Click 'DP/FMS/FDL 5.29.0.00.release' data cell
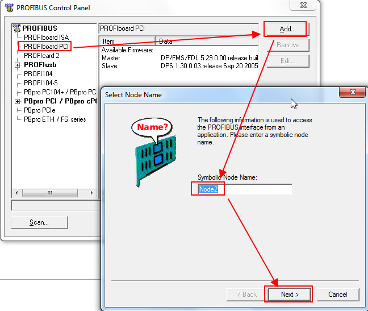 pos(210,58)
